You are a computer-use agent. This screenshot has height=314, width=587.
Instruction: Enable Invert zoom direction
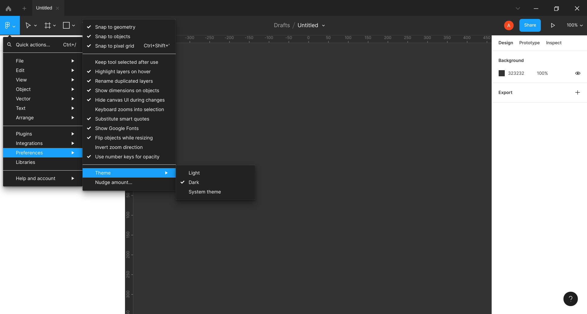(x=119, y=147)
